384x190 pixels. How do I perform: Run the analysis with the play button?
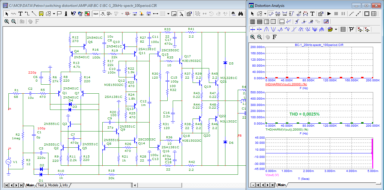coord(329,14)
